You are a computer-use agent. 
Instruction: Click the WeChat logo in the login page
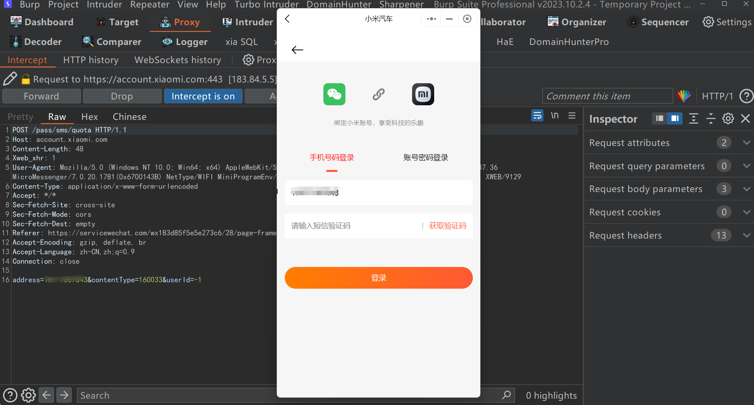(334, 94)
